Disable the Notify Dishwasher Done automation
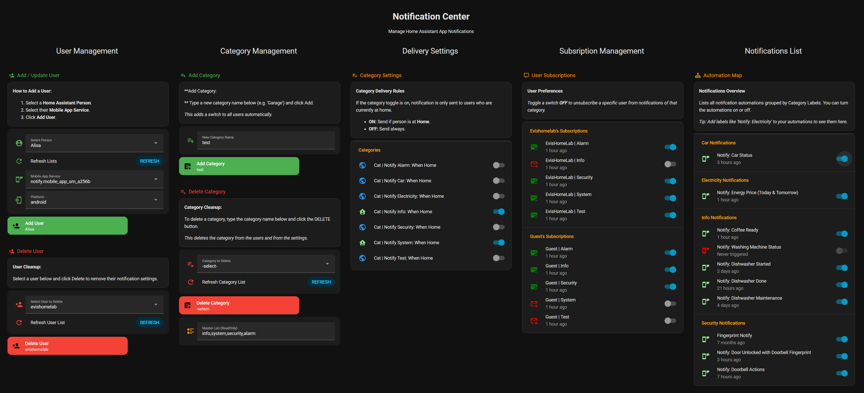The width and height of the screenshot is (864, 393). click(841, 285)
